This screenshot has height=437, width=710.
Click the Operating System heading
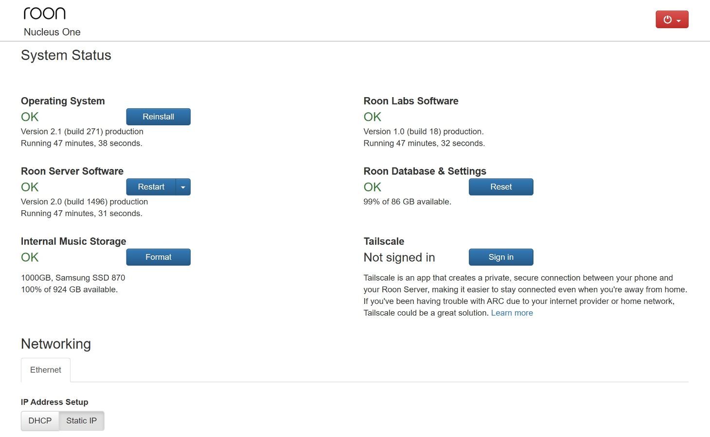63,101
